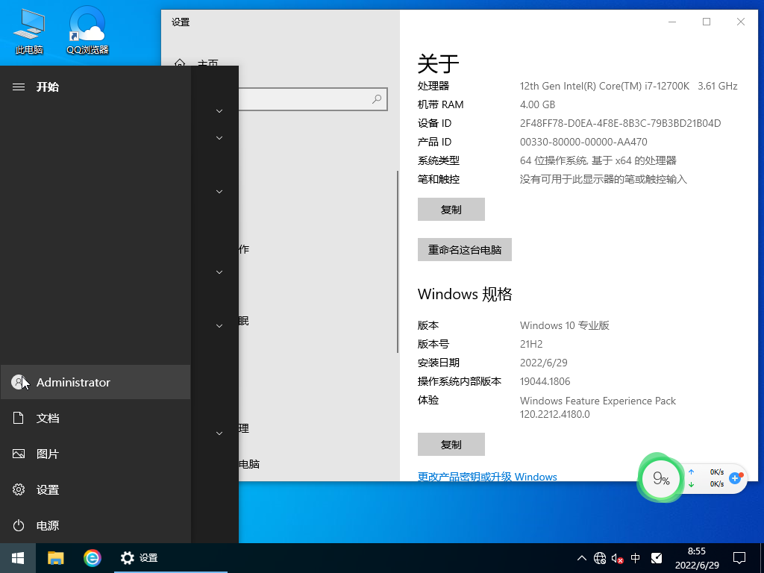The width and height of the screenshot is (764, 573).
Task: Launch Microsoft Edge from the taskbar
Action: pyautogui.click(x=91, y=557)
